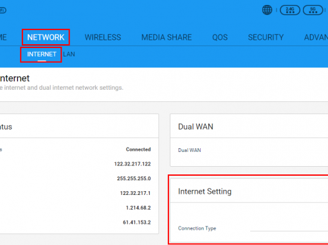
Task: Click the Dual WAN setting label
Action: point(190,150)
